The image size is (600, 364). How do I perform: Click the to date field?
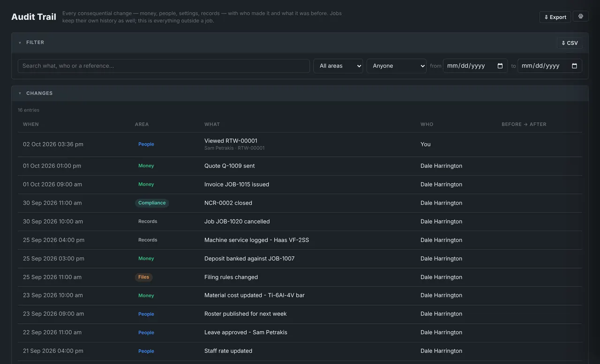pos(550,66)
